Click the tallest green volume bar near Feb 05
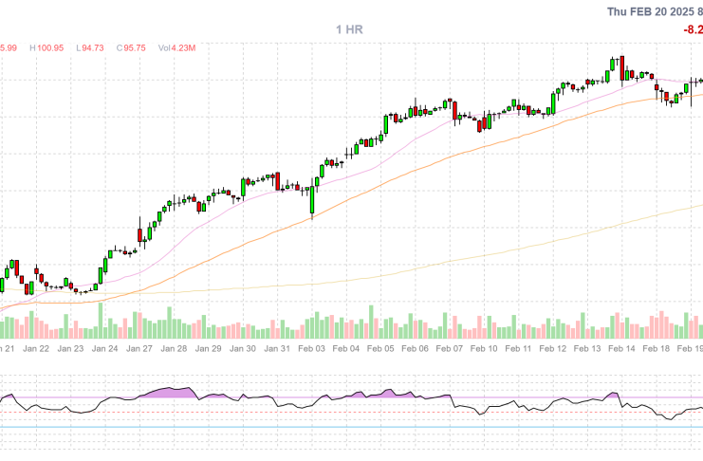 pyautogui.click(x=372, y=322)
